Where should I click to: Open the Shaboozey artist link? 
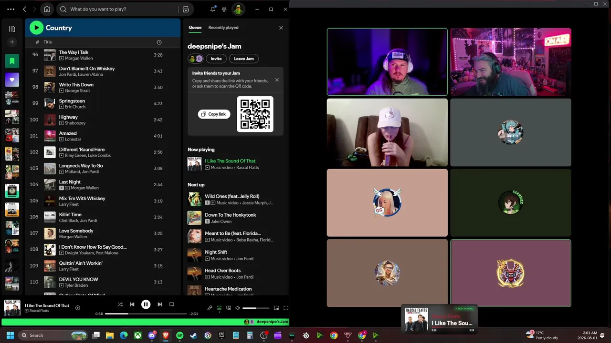point(75,123)
